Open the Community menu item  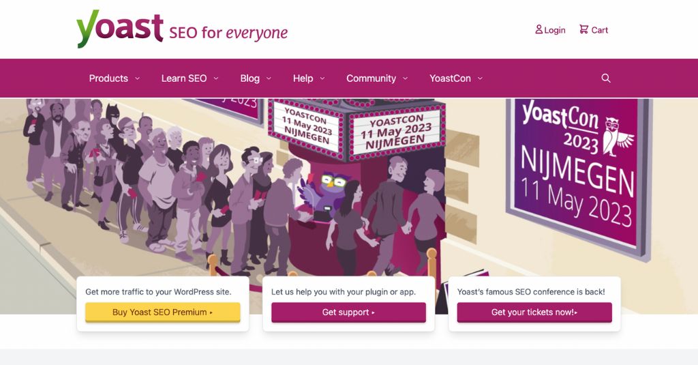(371, 78)
